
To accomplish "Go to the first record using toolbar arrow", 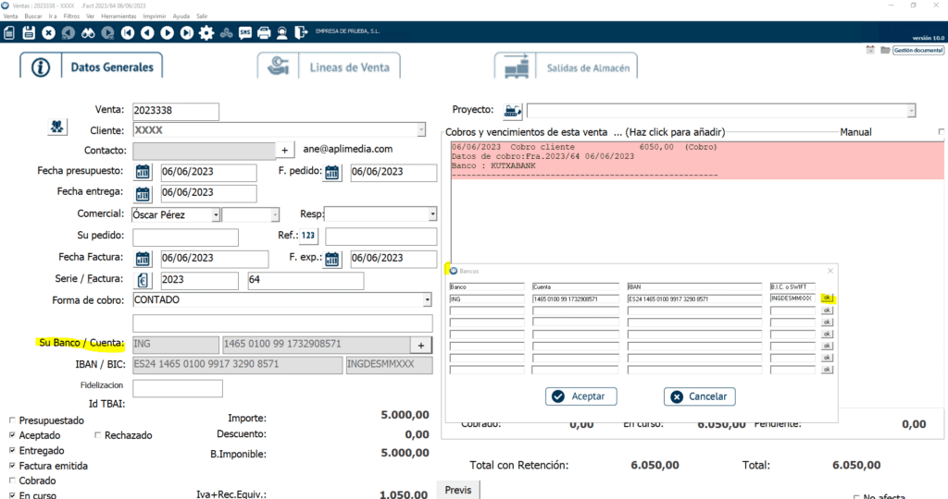I will (x=128, y=33).
